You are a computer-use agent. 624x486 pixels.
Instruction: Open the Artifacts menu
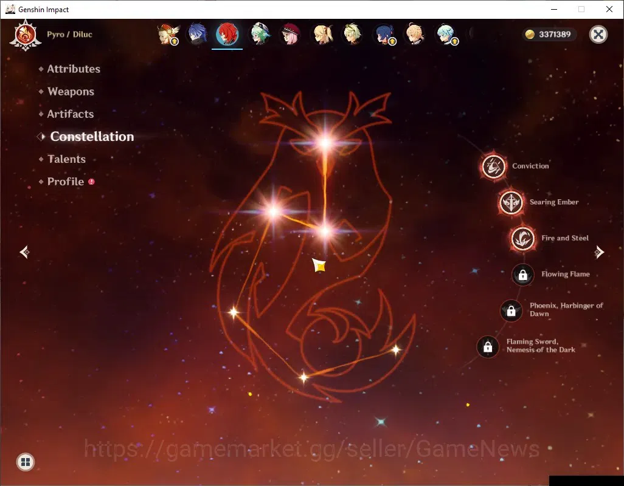click(x=71, y=114)
